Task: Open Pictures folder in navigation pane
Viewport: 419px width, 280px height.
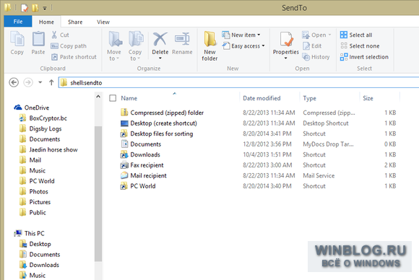Action: [35, 202]
